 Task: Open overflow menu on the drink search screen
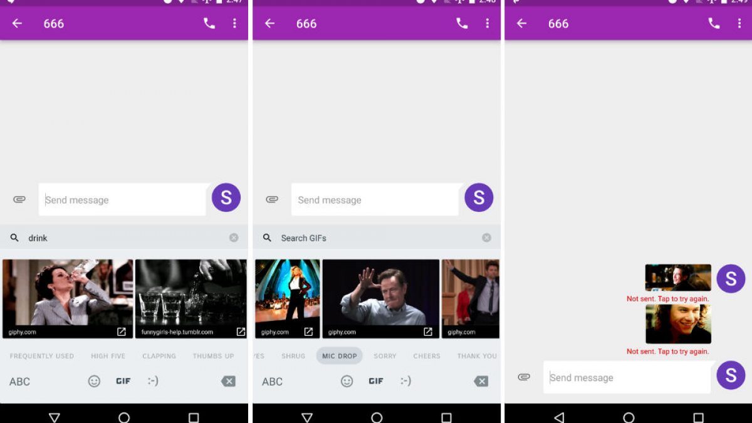(234, 23)
